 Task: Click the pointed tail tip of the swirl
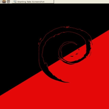tap(68, 82)
